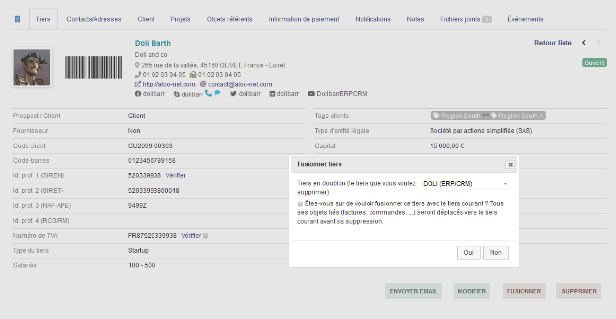The width and height of the screenshot is (616, 319).
Task: Open the Objets référents tab
Action: (230, 19)
